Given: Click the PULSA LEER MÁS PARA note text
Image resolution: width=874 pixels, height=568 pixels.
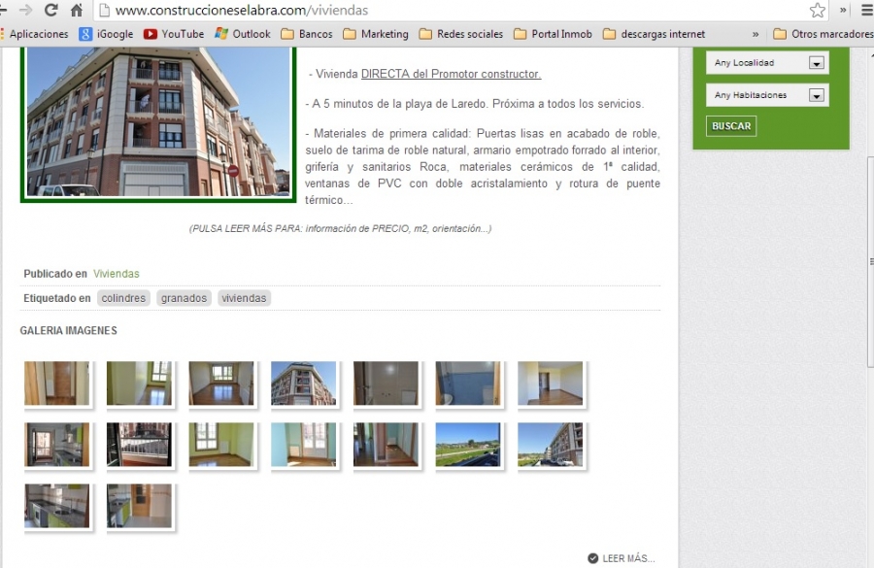Looking at the screenshot, I should pyautogui.click(x=341, y=228).
